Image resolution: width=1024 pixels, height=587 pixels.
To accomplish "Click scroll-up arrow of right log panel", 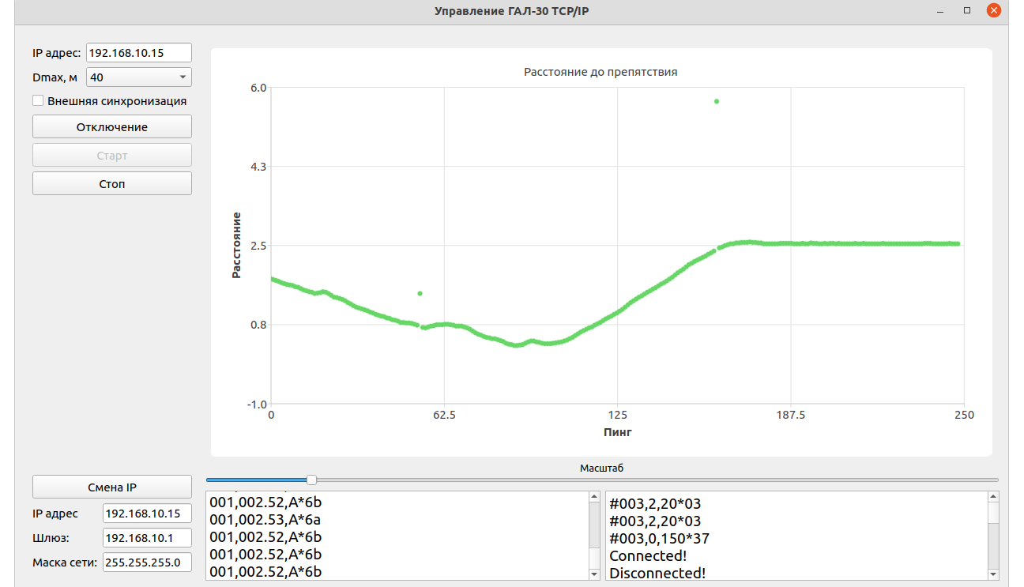I will (994, 497).
